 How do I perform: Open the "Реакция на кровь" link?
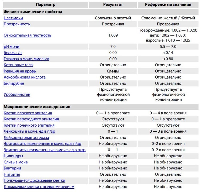coord(20,71)
